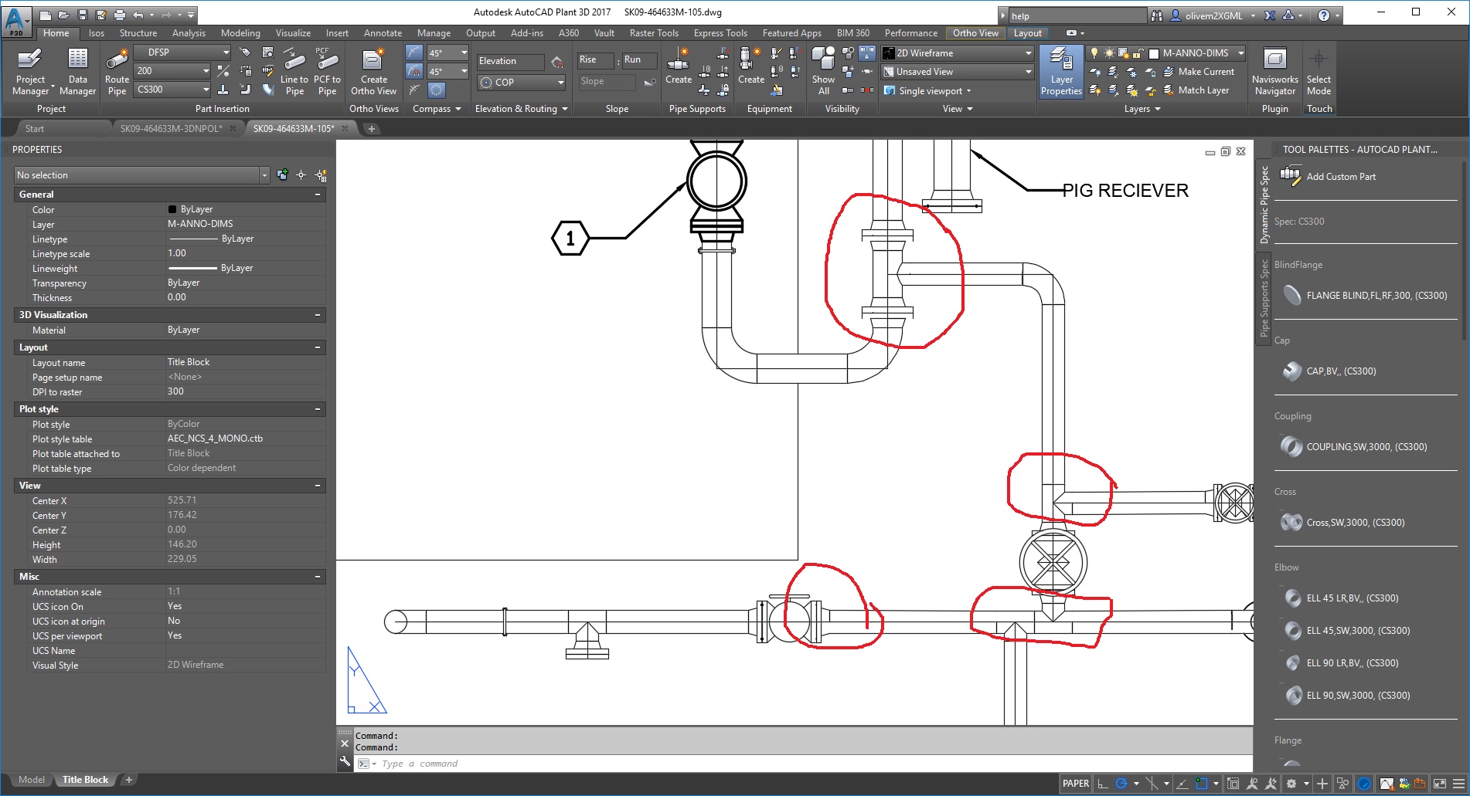This screenshot has height=796, width=1470.
Task: Select FLANGE BLIND part from tool palette
Action: [1376, 296]
